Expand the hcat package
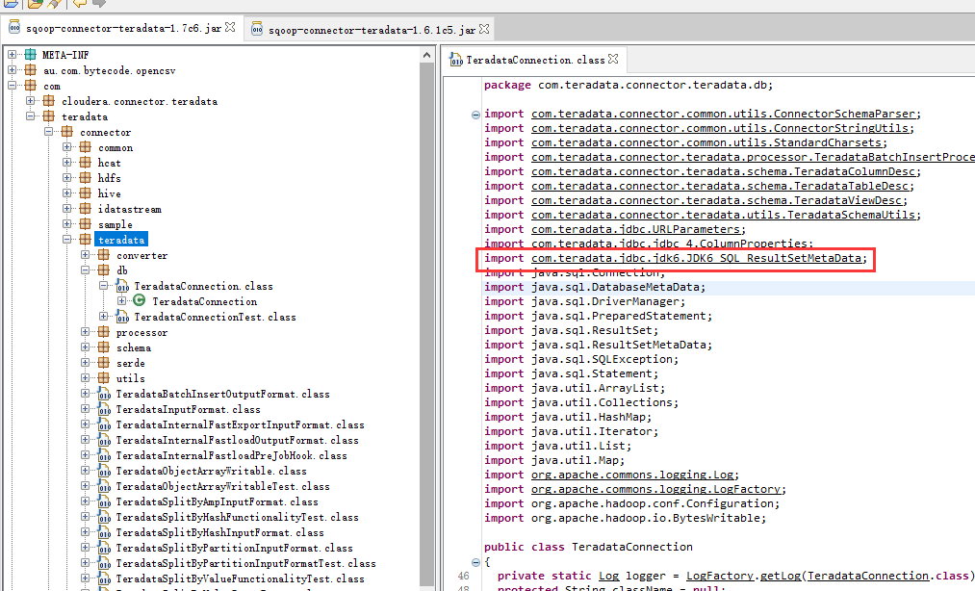This screenshot has height=591, width=975. coord(66,163)
